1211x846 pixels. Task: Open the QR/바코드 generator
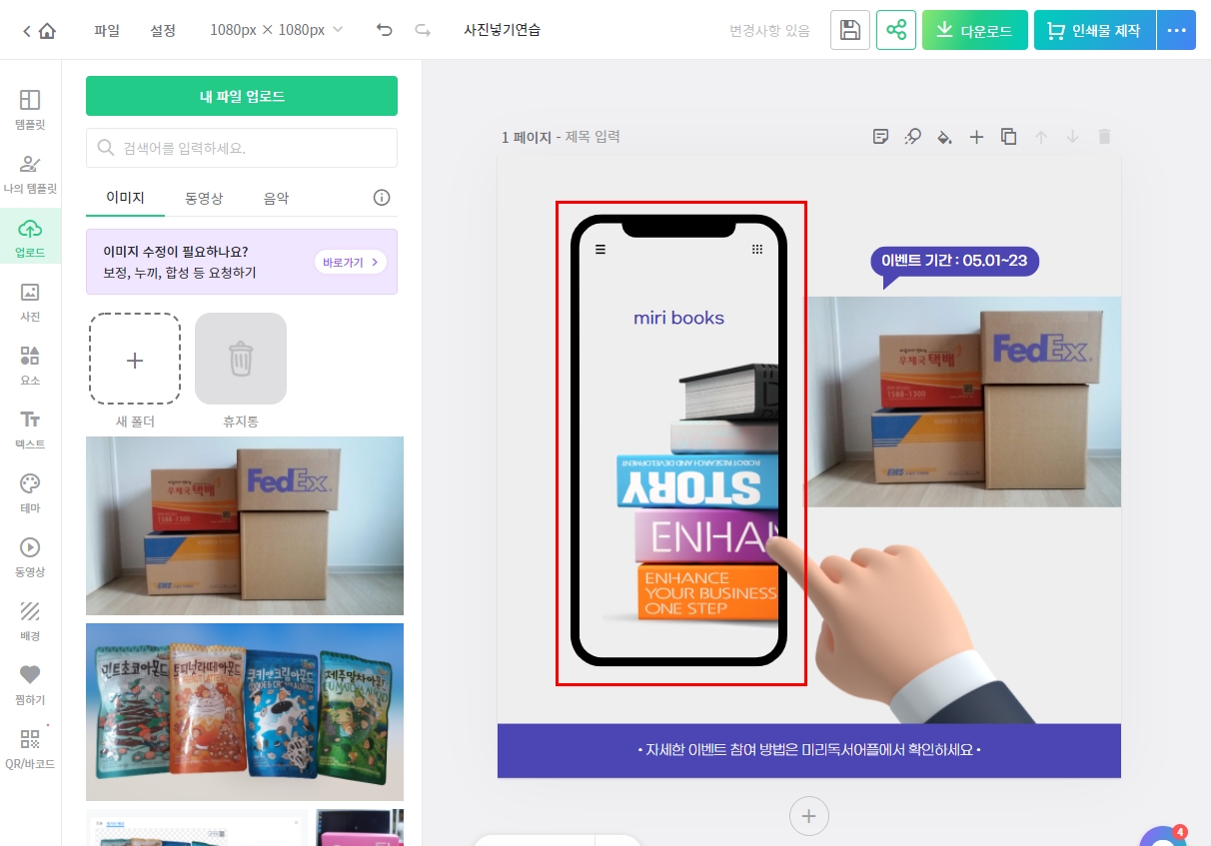click(x=30, y=749)
